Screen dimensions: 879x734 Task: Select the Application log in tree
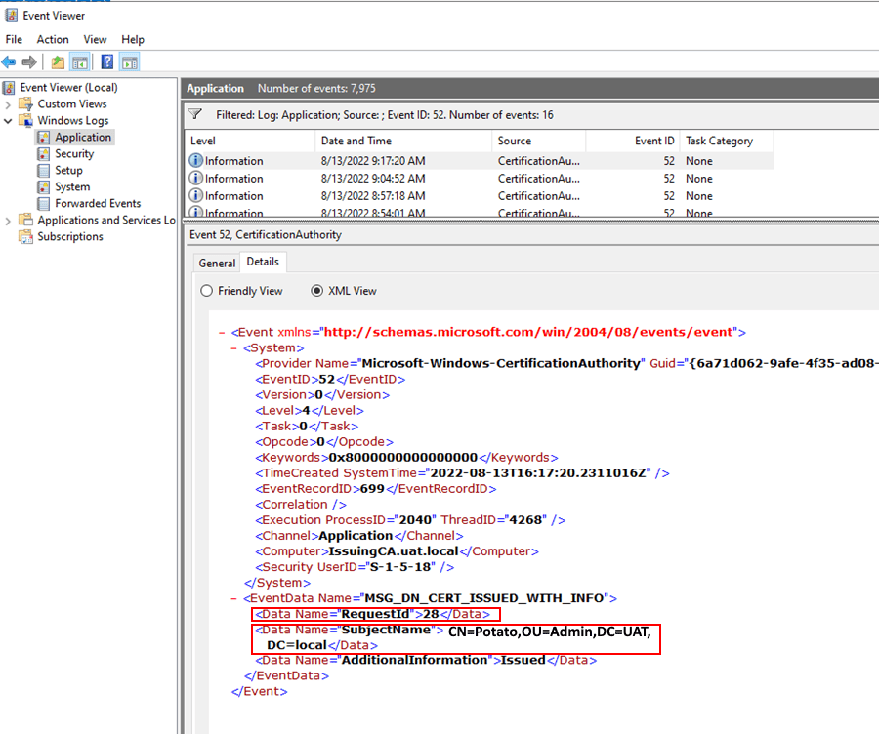tap(83, 138)
